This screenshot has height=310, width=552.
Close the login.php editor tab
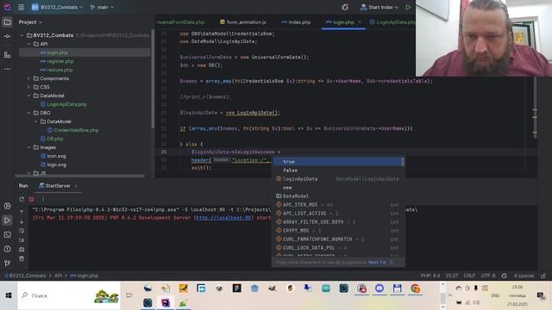(360, 22)
